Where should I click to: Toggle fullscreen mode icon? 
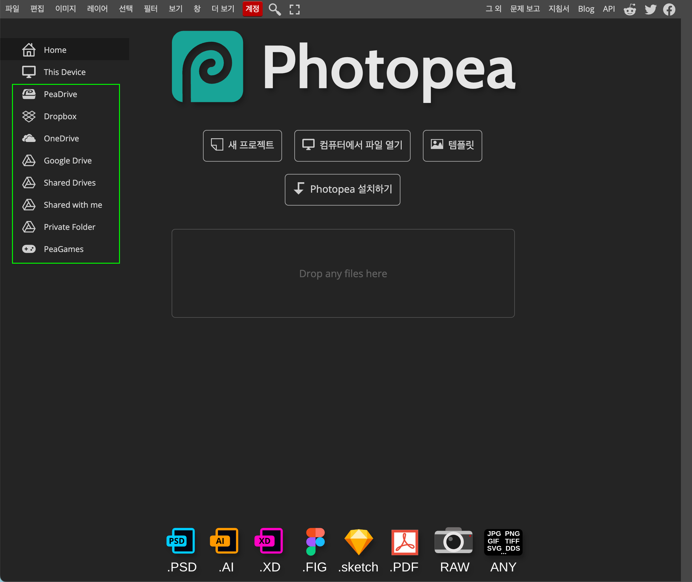(294, 9)
